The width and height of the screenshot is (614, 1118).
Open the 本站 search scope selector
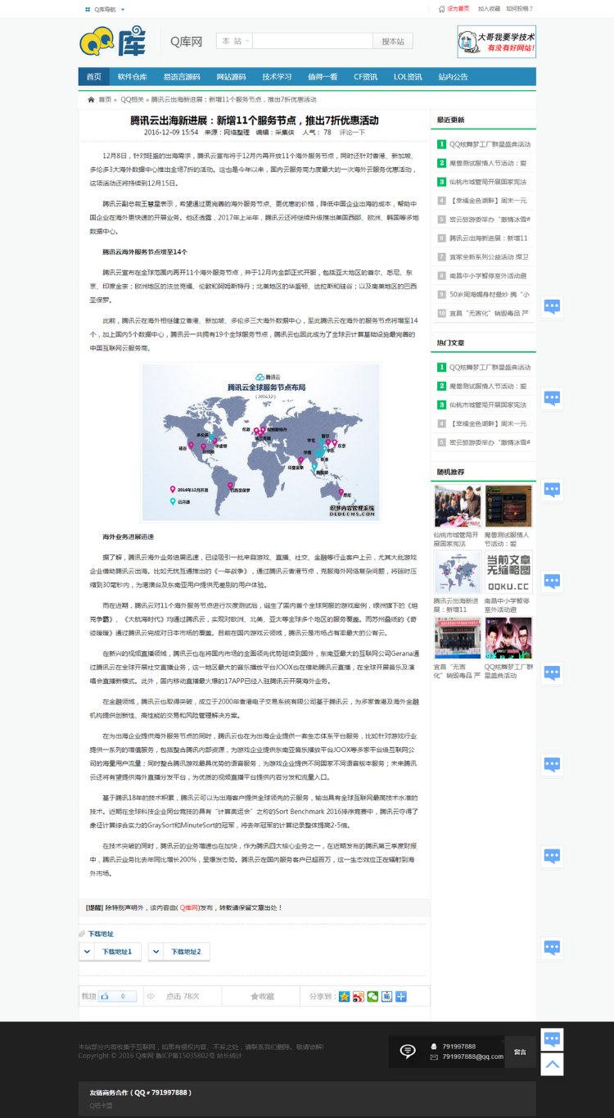[x=234, y=41]
